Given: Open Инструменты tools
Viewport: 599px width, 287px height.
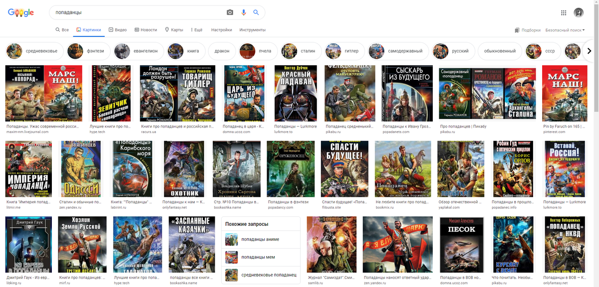Looking at the screenshot, I should pos(252,30).
